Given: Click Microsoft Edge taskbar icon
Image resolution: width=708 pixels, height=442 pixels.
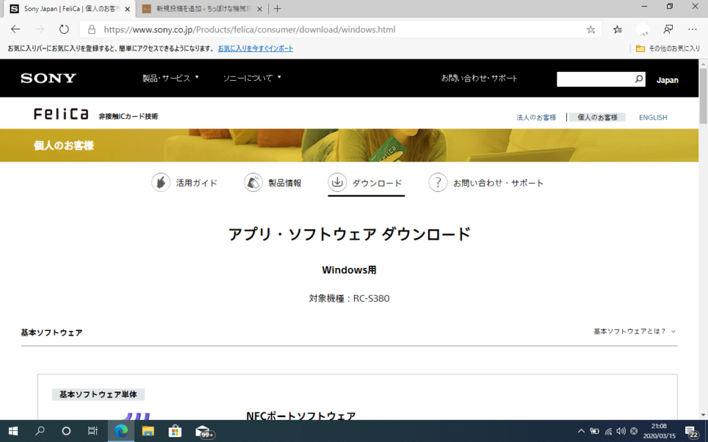Looking at the screenshot, I should (121, 431).
